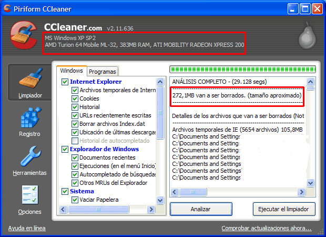Toggle Autocompletado de búsquedas checkbox
The width and height of the screenshot is (326, 237).
coord(75,174)
